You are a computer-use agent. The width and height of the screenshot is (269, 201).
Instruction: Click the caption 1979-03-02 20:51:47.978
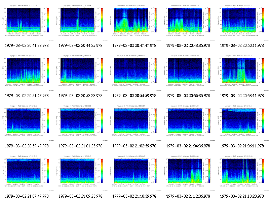point(27,96)
